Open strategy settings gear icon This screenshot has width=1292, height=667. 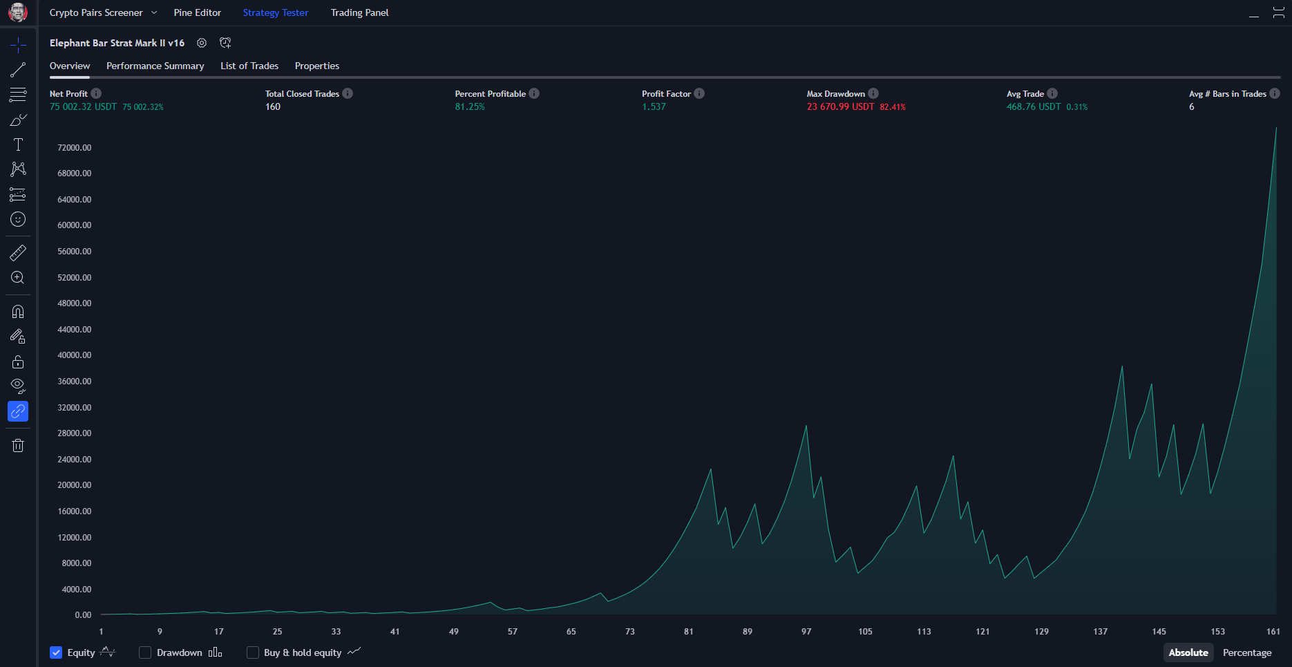pyautogui.click(x=202, y=43)
